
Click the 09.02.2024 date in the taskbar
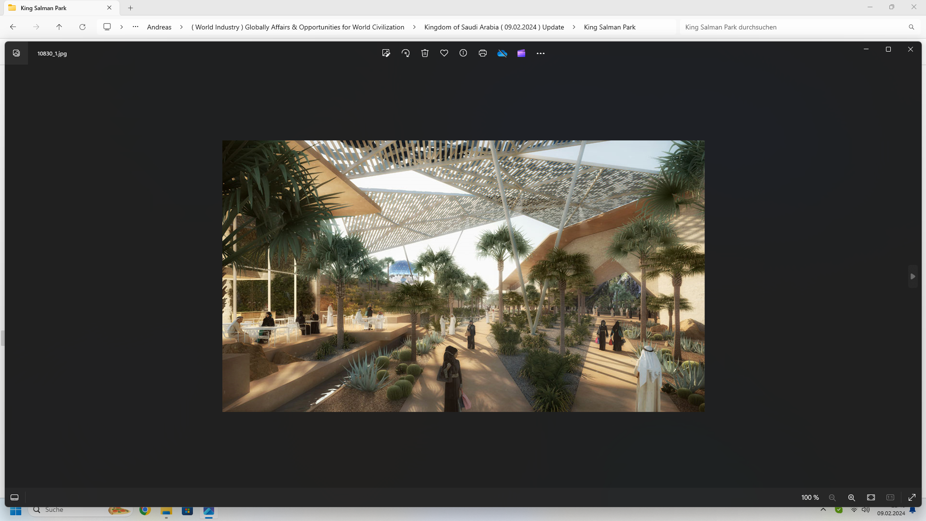891,513
